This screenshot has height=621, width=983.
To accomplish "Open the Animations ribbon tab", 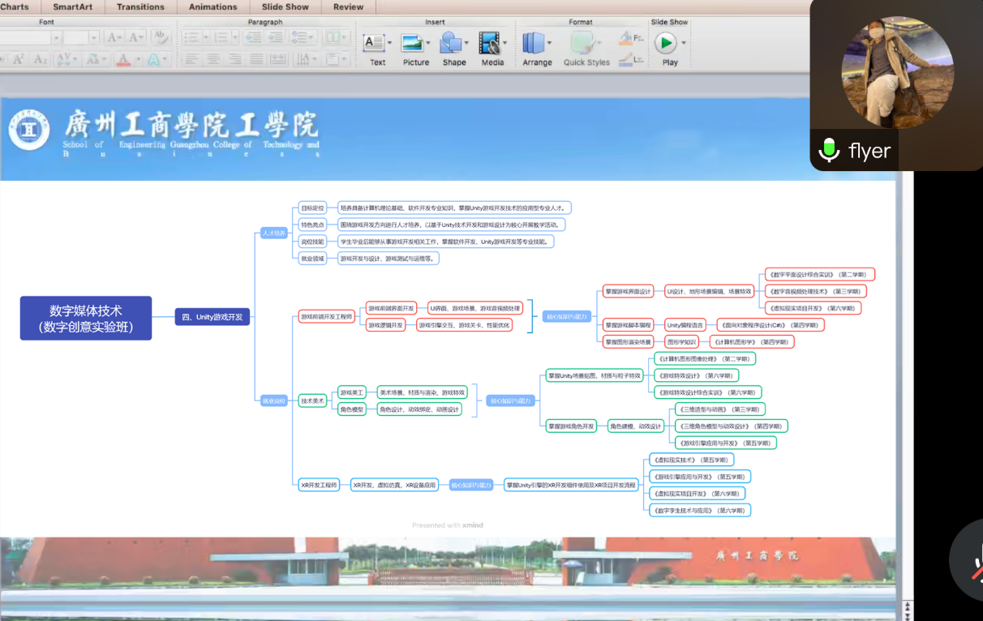I will 213,6.
